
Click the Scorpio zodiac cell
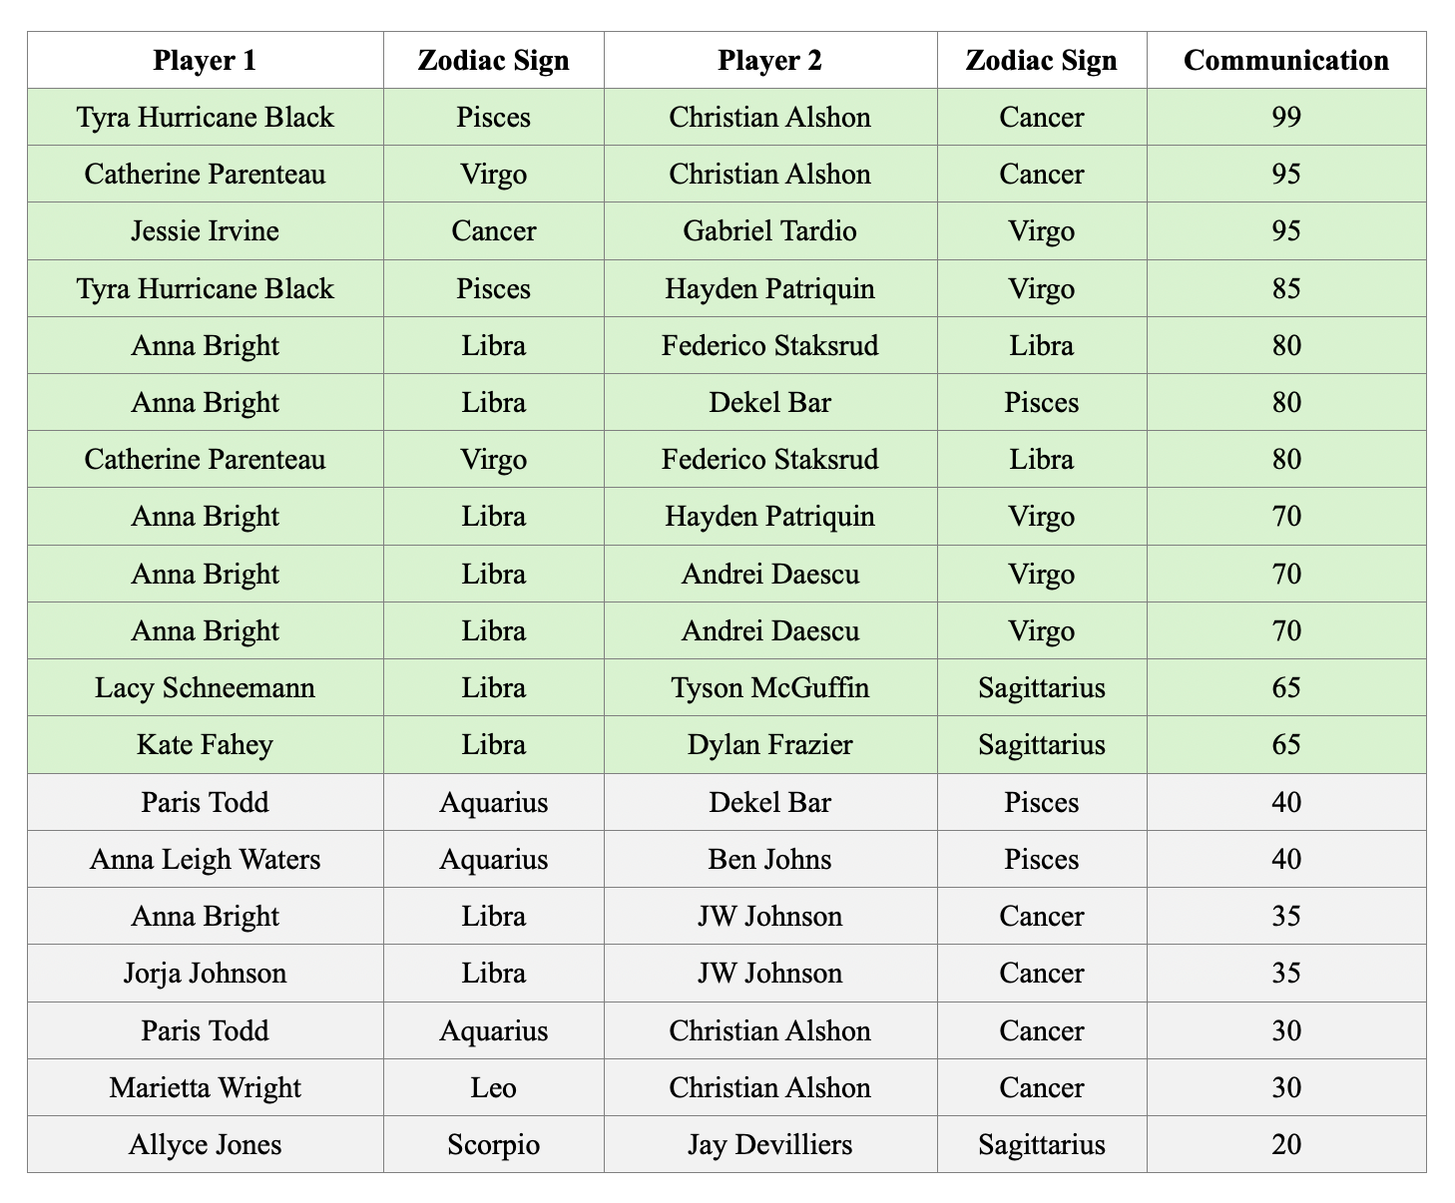tap(493, 1144)
